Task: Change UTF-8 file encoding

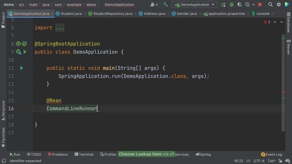Action: [259, 161]
